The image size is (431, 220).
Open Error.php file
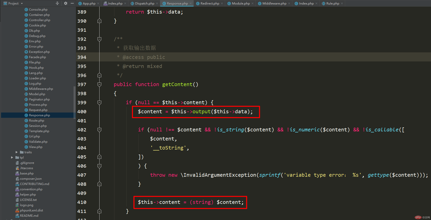(x=36, y=47)
